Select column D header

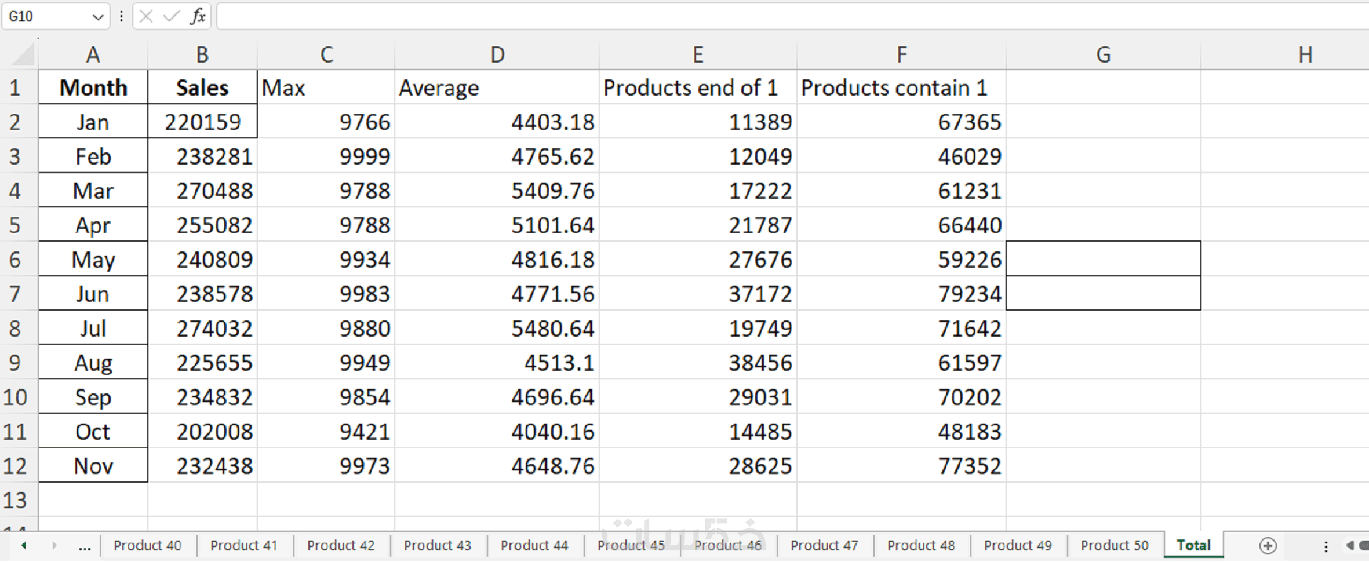497,55
